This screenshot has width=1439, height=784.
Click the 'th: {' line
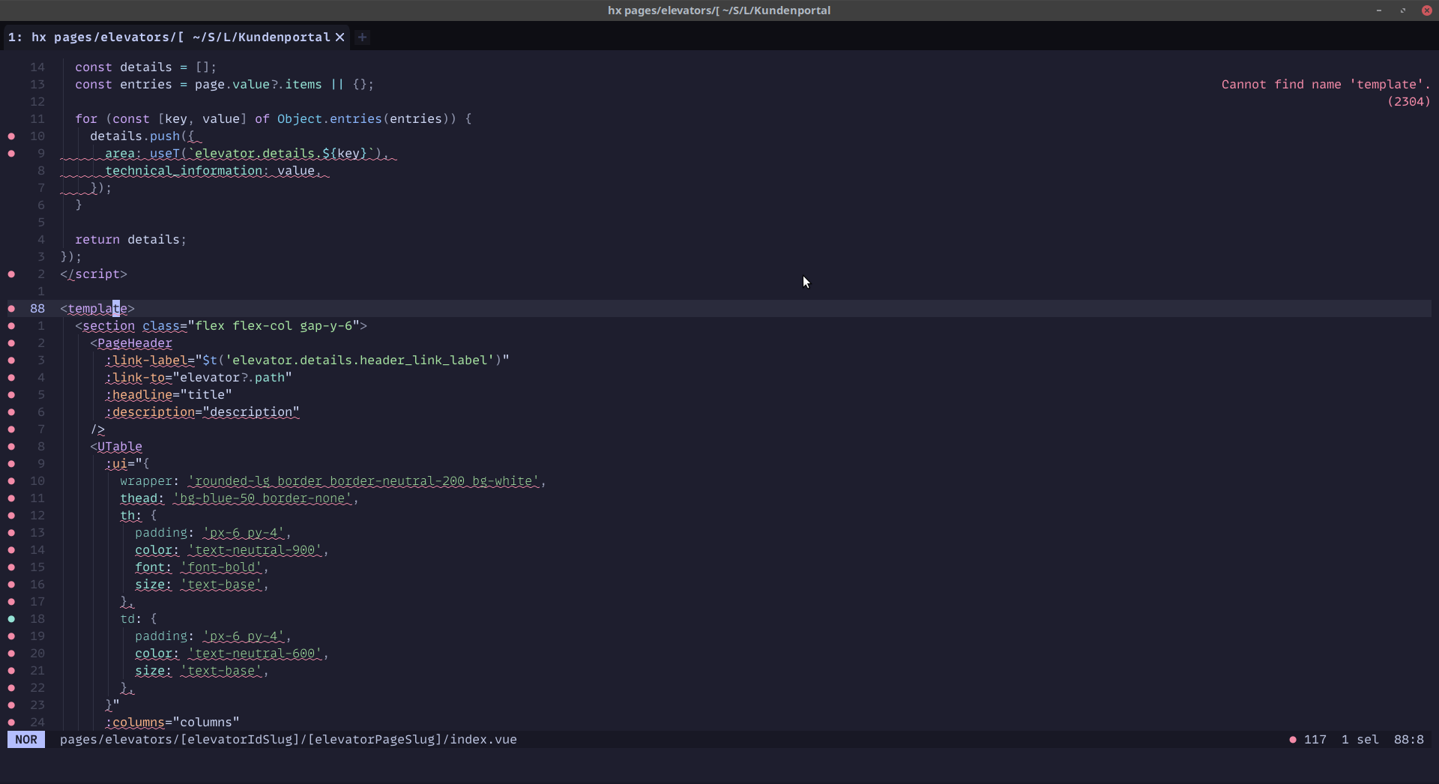click(139, 516)
